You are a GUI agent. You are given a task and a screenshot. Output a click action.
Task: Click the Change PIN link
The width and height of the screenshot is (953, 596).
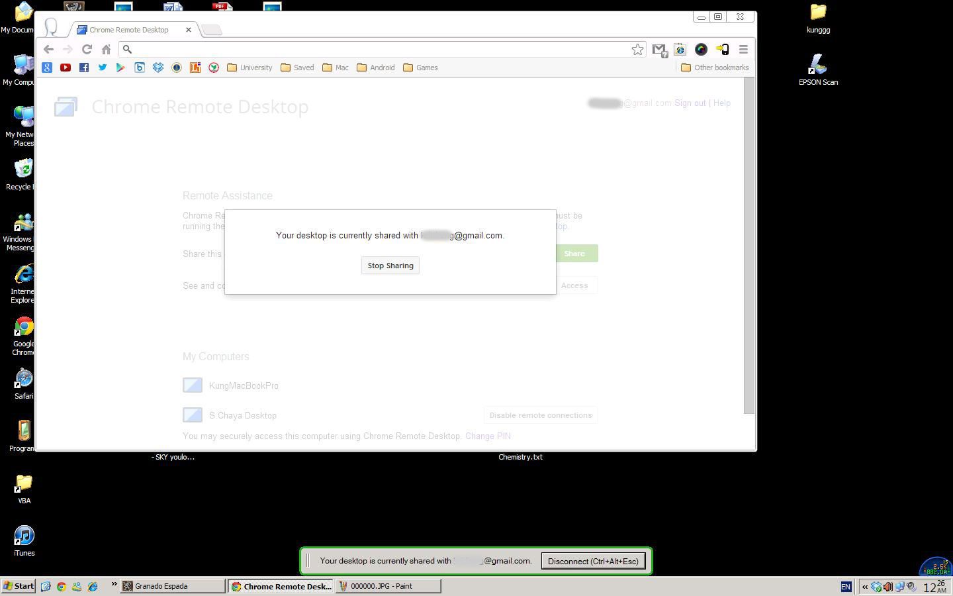[488, 436]
